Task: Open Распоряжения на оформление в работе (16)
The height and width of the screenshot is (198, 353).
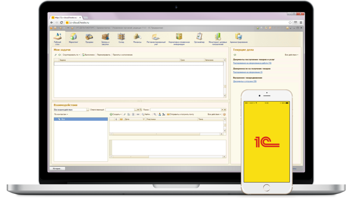Action: pos(252,63)
